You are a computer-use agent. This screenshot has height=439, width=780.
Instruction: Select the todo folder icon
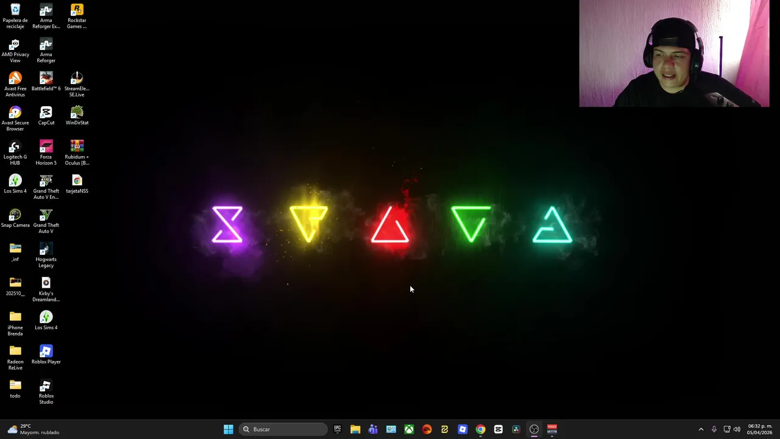[15, 389]
